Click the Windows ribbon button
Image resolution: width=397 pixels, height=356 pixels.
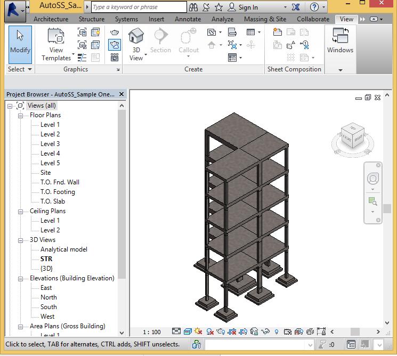(x=341, y=41)
